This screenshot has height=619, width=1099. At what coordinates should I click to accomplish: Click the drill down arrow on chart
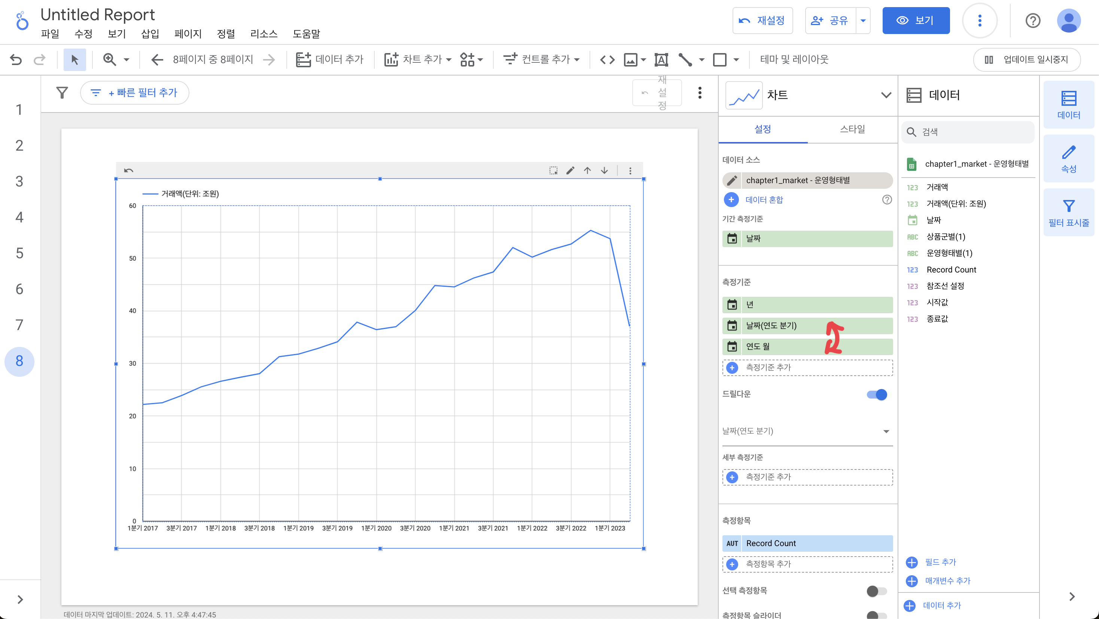605,170
